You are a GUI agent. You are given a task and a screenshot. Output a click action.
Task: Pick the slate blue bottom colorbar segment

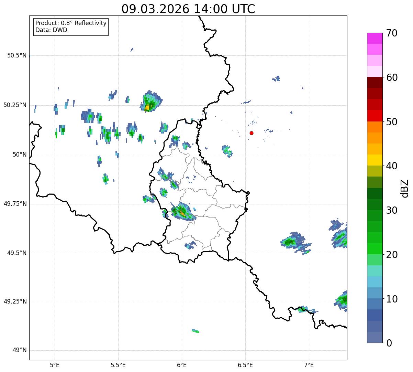pyautogui.click(x=375, y=337)
